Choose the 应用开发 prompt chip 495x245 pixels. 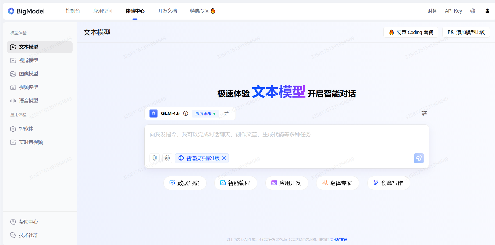(x=287, y=183)
